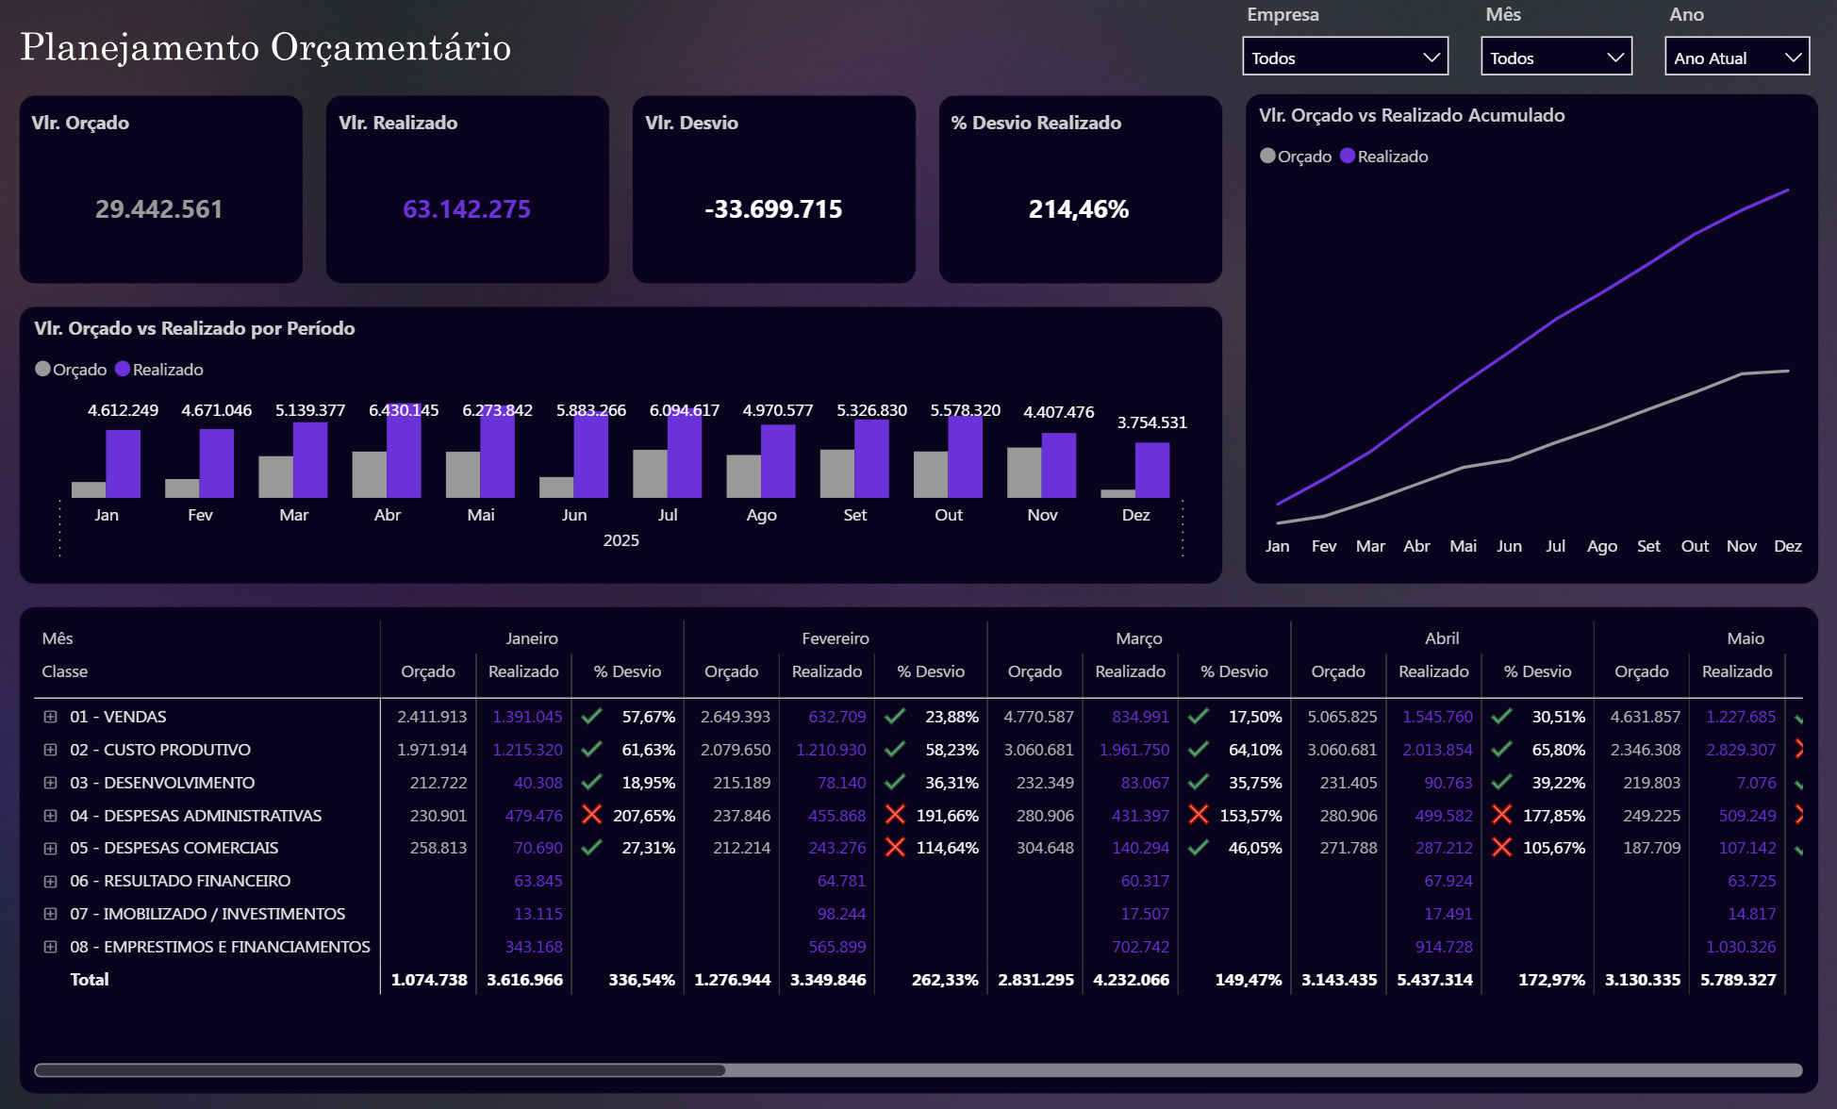Click Orçado legend marker in period chart
The image size is (1837, 1109).
click(x=42, y=369)
